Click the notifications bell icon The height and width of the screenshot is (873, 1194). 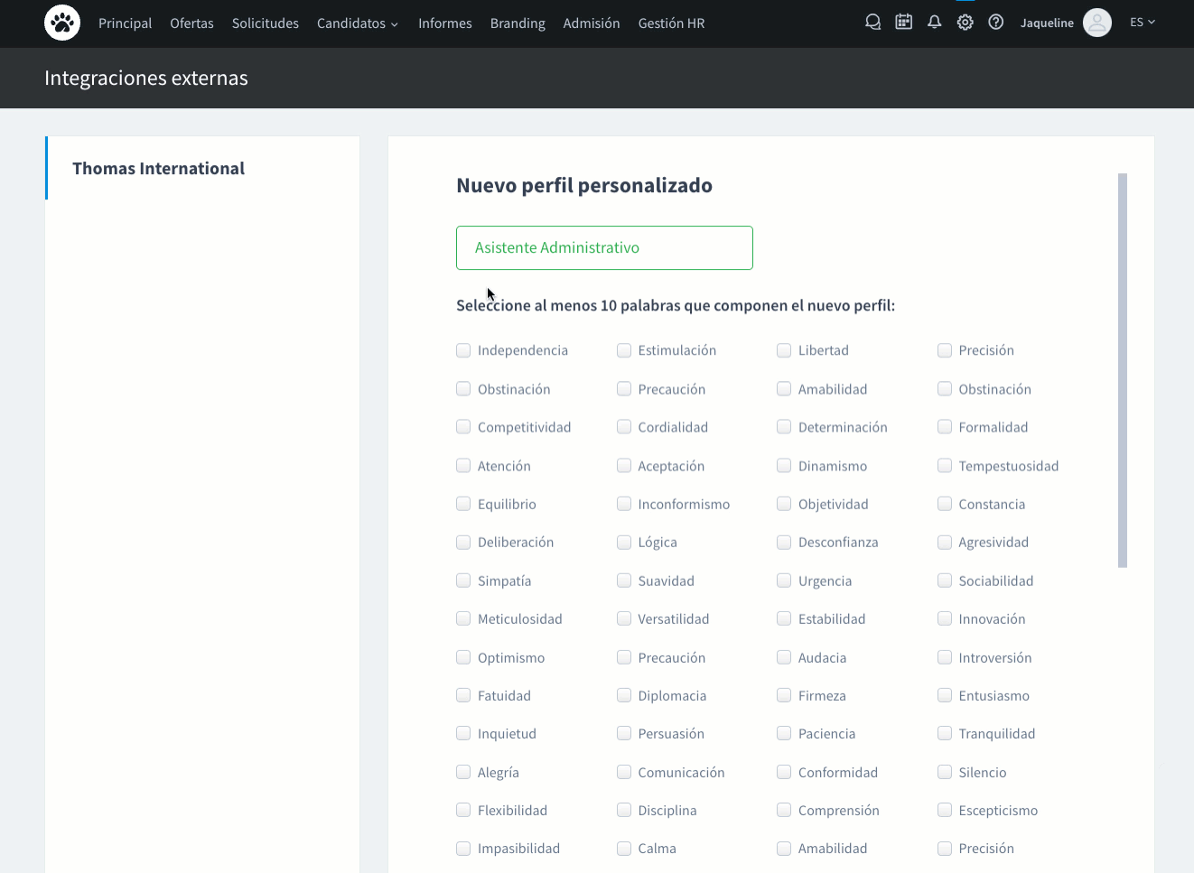pyautogui.click(x=934, y=21)
